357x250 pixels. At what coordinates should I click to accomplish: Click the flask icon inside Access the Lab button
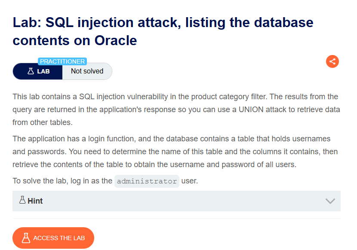click(26, 238)
